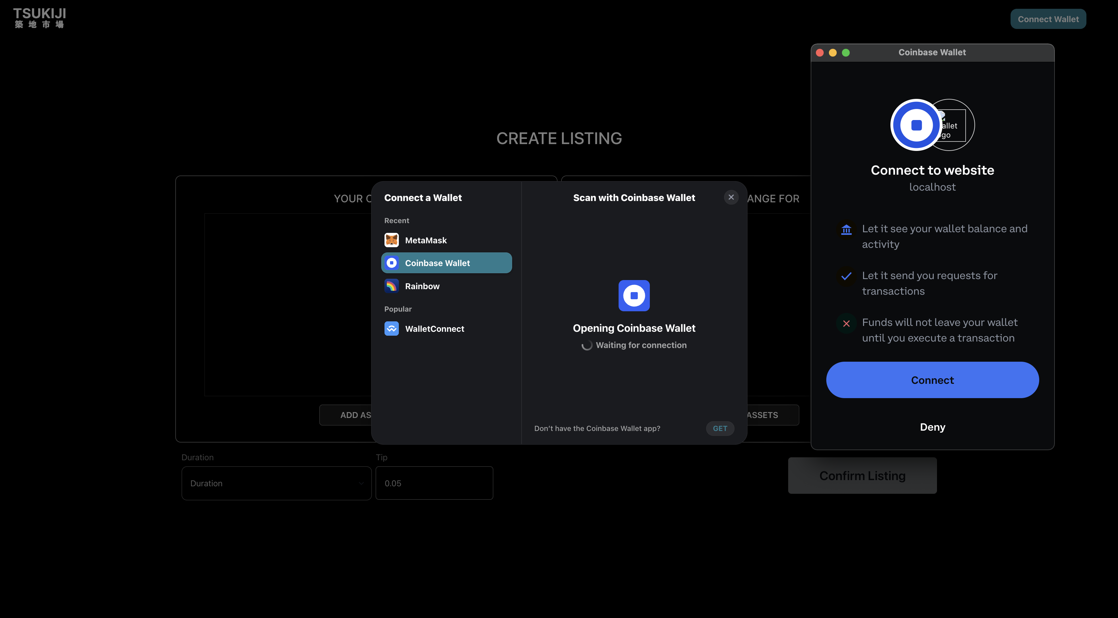The height and width of the screenshot is (618, 1118).
Task: Close the Connect a Wallet modal
Action: tap(731, 197)
